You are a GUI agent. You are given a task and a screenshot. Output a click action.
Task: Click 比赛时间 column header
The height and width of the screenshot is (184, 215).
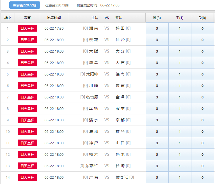54,18
